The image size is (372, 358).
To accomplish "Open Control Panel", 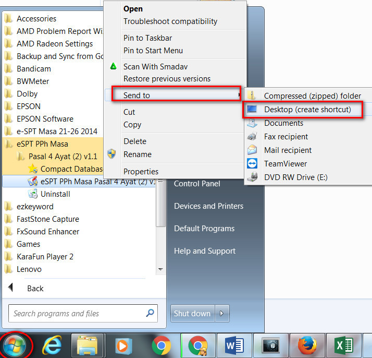I will (x=197, y=184).
